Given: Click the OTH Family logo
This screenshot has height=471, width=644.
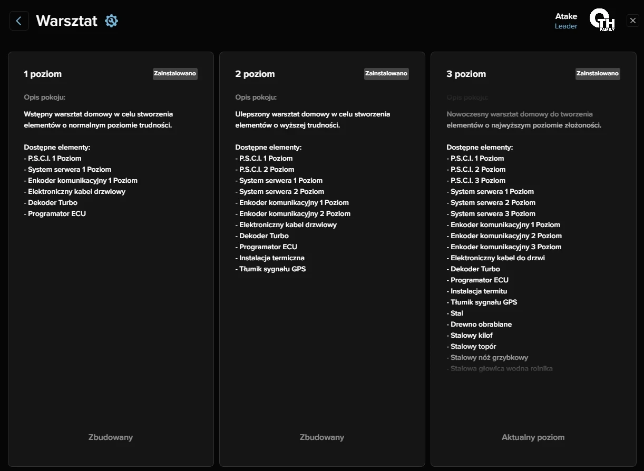Looking at the screenshot, I should (x=601, y=21).
